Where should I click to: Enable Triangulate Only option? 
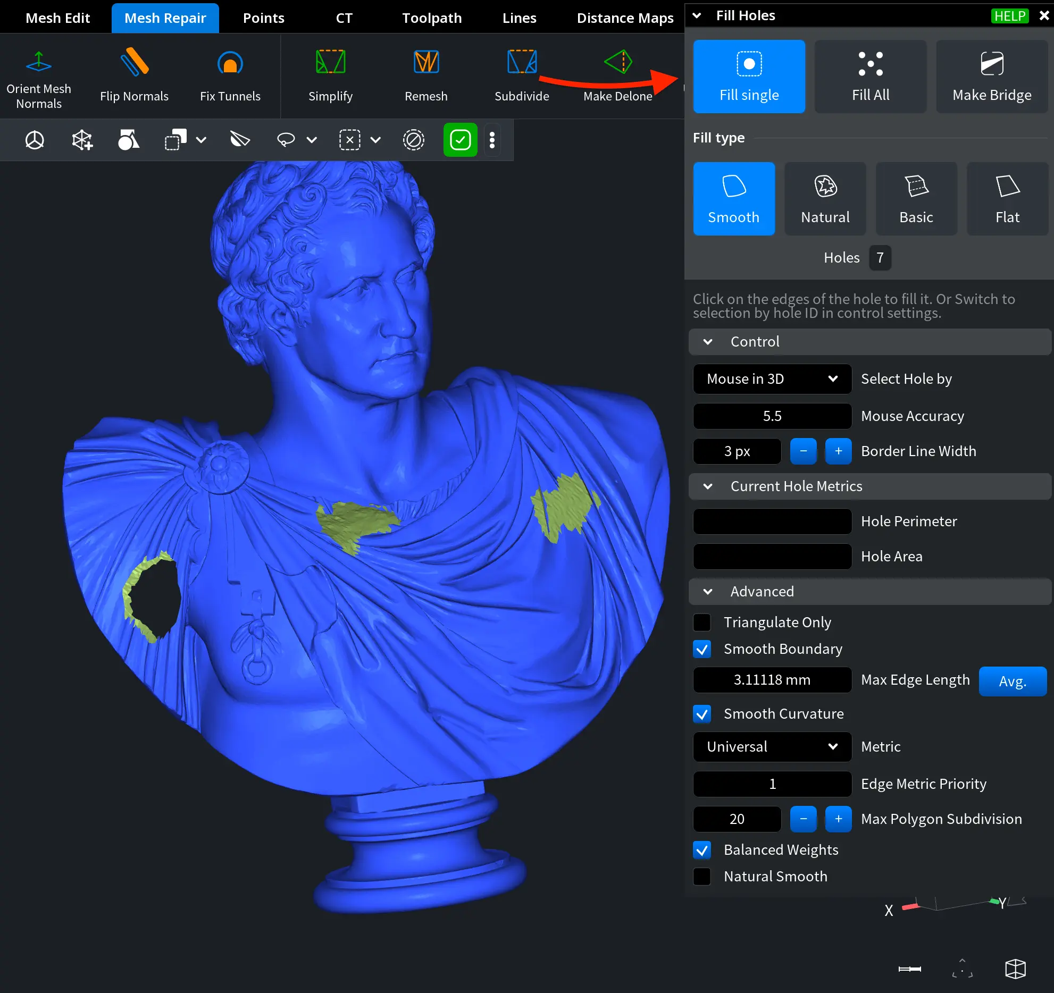point(702,622)
